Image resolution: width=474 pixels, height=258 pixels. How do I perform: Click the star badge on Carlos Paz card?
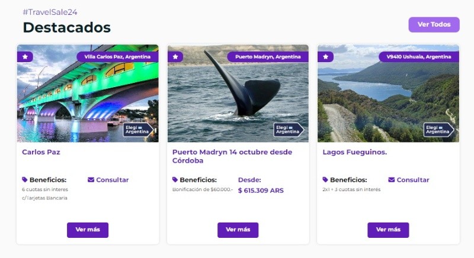[x=25, y=57]
